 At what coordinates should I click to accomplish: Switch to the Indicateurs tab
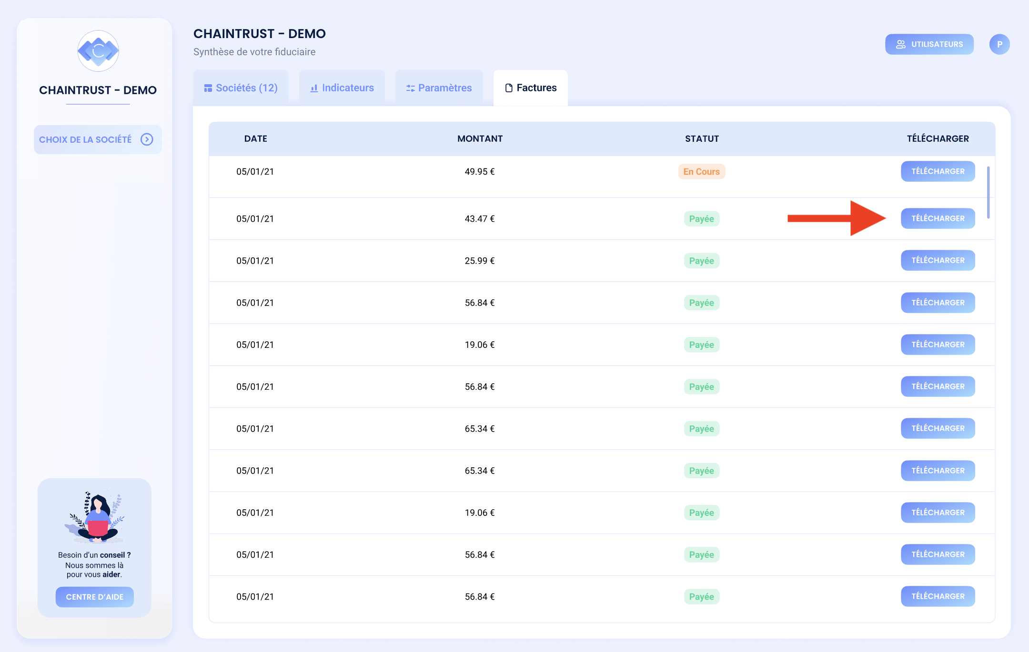click(342, 88)
